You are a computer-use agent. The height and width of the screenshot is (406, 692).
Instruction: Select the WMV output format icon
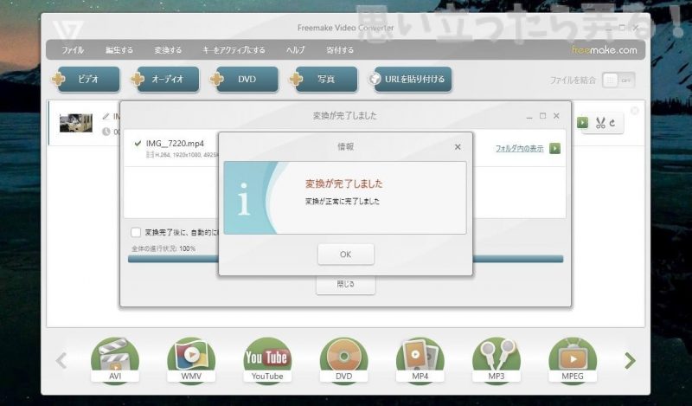click(x=191, y=360)
